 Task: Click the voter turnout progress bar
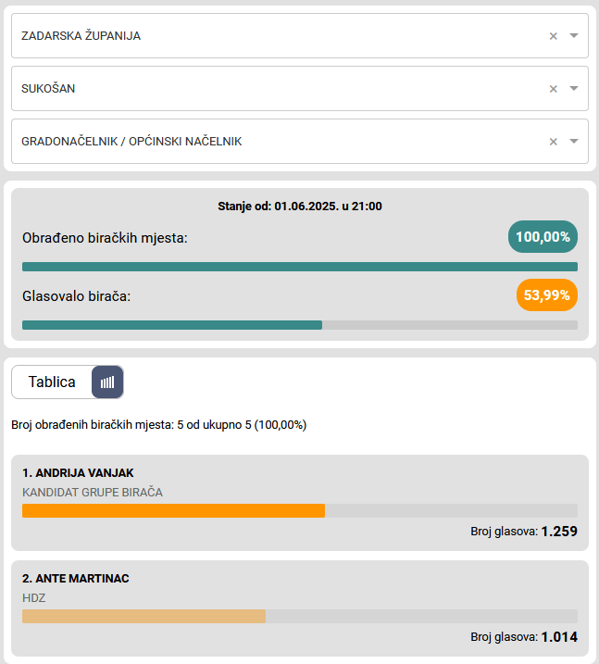(x=299, y=325)
